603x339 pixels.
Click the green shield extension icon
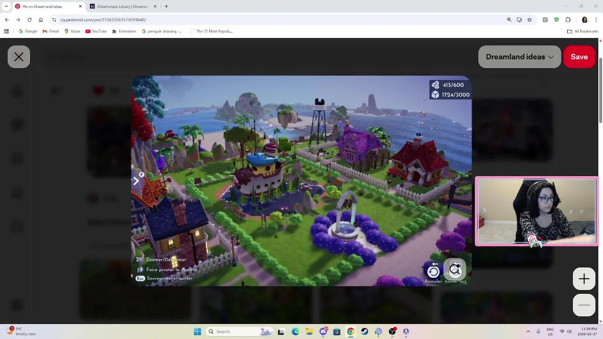coord(556,20)
